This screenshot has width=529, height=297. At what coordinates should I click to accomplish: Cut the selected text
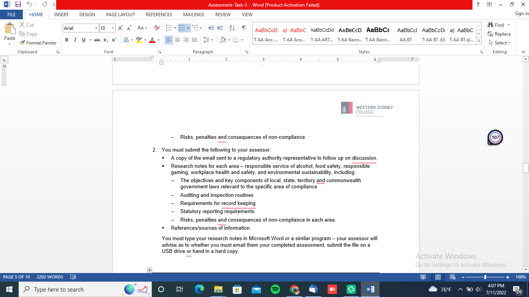27,25
